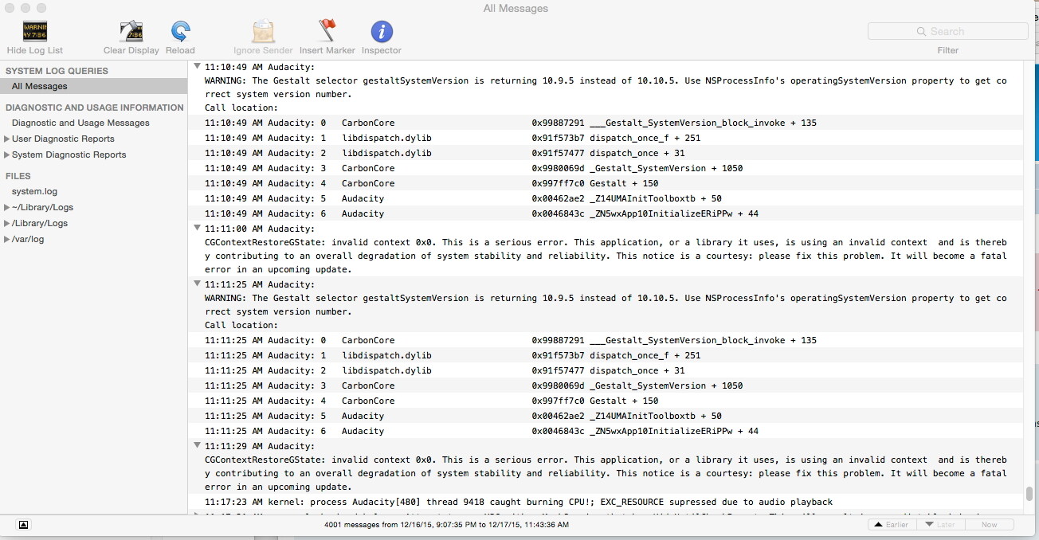The image size is (1039, 540).
Task: Select 11:11:25 AM Gestalt + 150 row
Action: point(606,401)
